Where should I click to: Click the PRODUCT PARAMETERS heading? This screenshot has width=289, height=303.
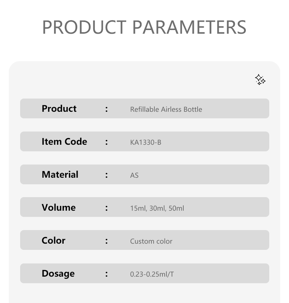pos(144,27)
